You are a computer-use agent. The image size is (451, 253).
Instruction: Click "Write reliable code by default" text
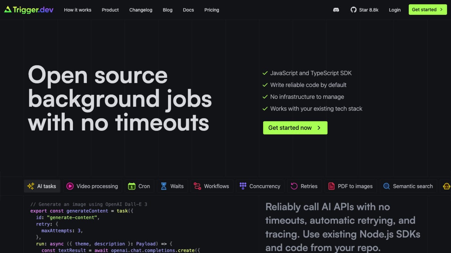pyautogui.click(x=308, y=85)
